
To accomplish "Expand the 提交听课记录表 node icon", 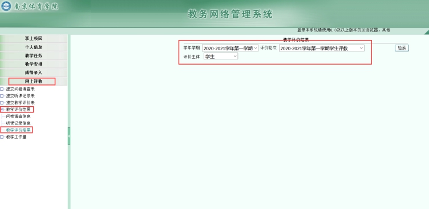I will pyautogui.click(x=2, y=96).
